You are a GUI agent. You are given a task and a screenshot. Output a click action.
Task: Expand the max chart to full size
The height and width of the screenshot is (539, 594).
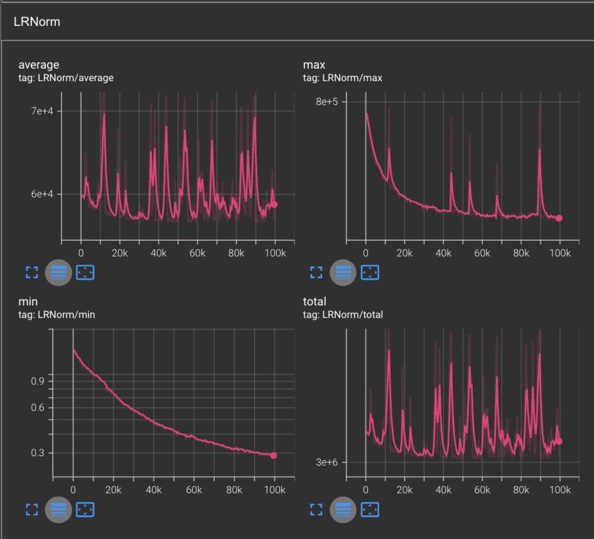coord(316,272)
